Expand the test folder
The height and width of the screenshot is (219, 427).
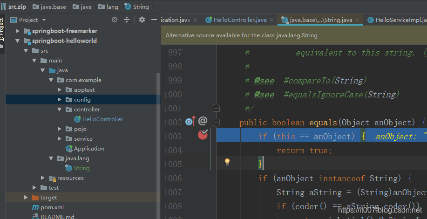tap(34, 188)
